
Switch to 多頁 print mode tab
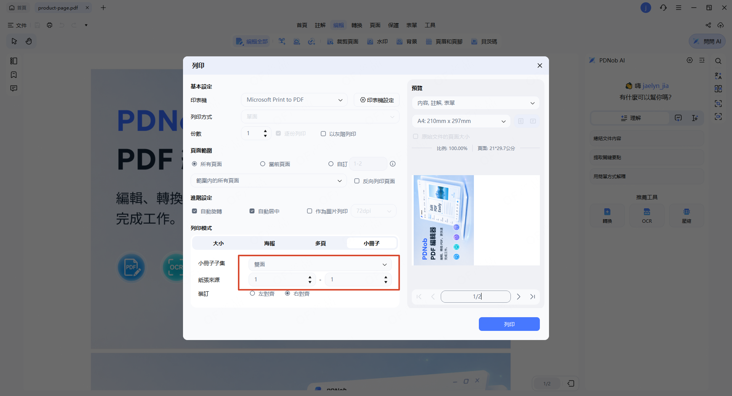[321, 243]
